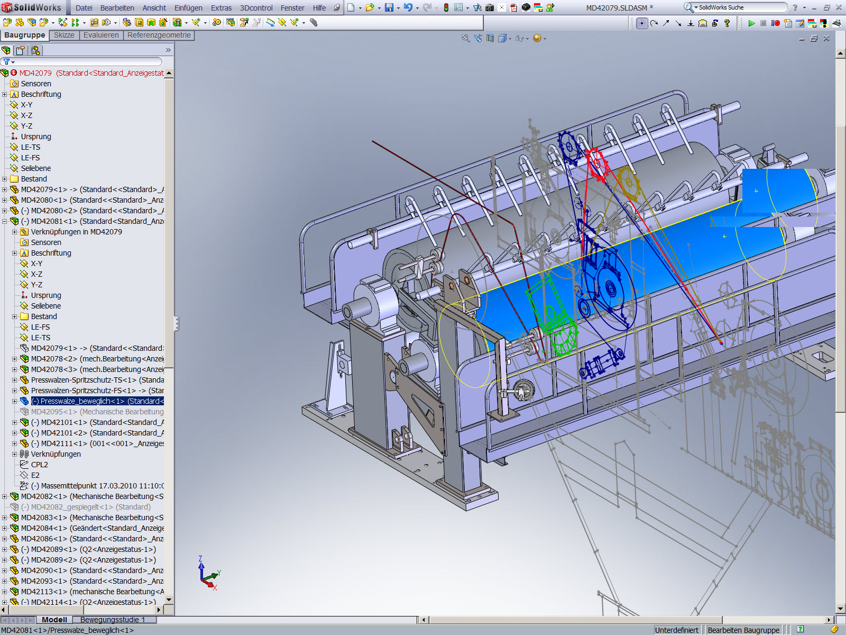Toggle the hide/show items glasses icon
This screenshot has height=635, width=846.
click(520, 38)
